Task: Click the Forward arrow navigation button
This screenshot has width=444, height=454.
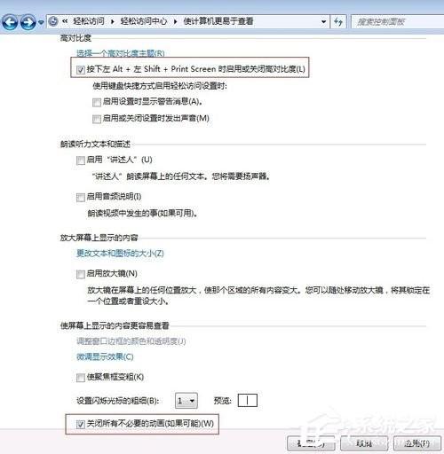Action: (28, 22)
